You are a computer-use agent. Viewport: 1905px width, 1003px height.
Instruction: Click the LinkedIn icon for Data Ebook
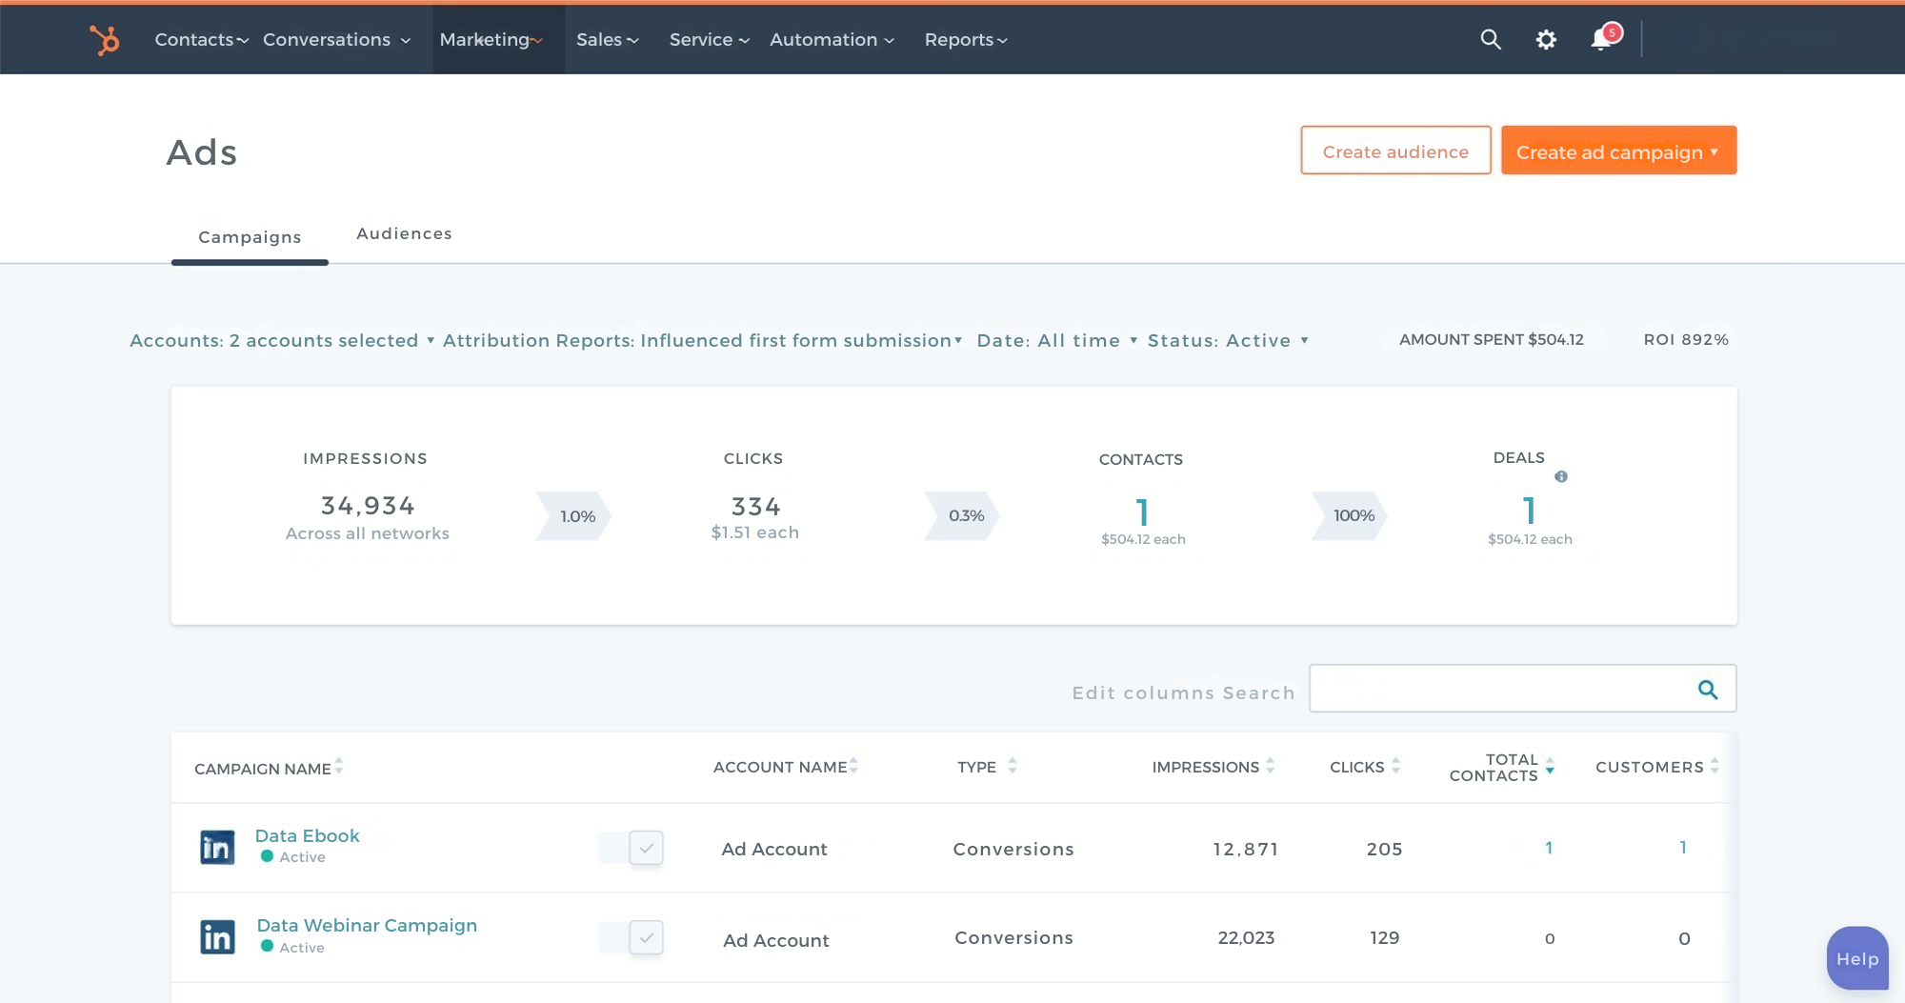[217, 847]
